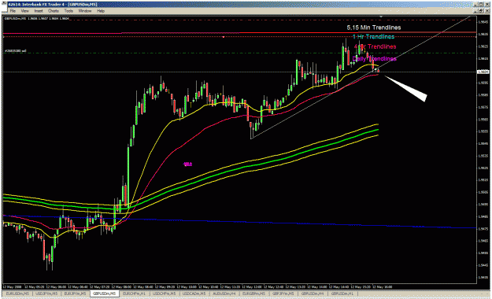Open the Window menu
The width and height of the screenshot is (492, 299).
tap(85, 11)
